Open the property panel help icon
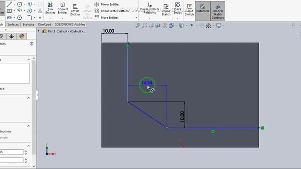This screenshot has width=301, height=169. (32, 44)
